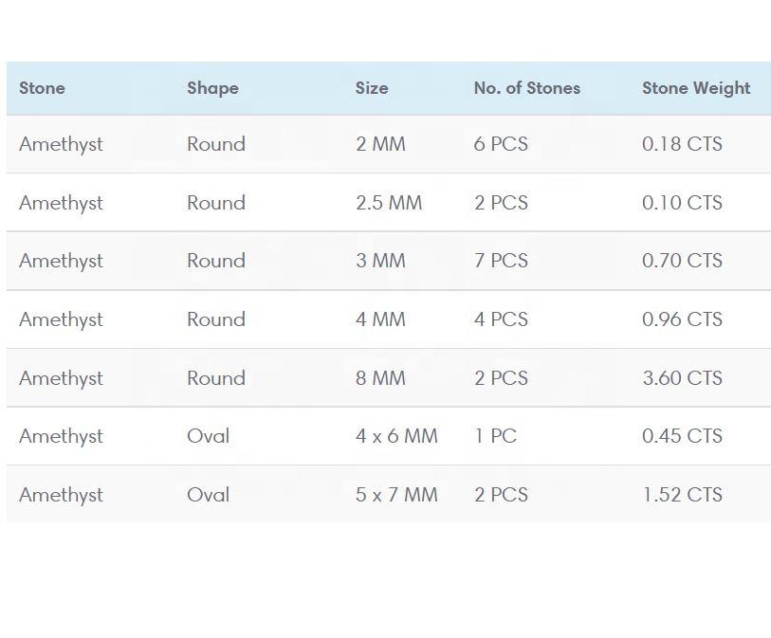Click the 2.5 MM size cell
This screenshot has width=771, height=638.
389,203
